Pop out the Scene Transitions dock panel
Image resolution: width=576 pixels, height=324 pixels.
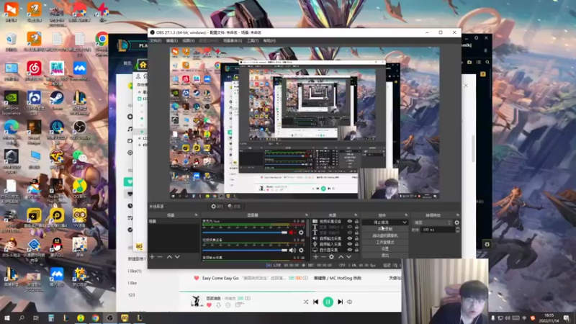click(458, 215)
